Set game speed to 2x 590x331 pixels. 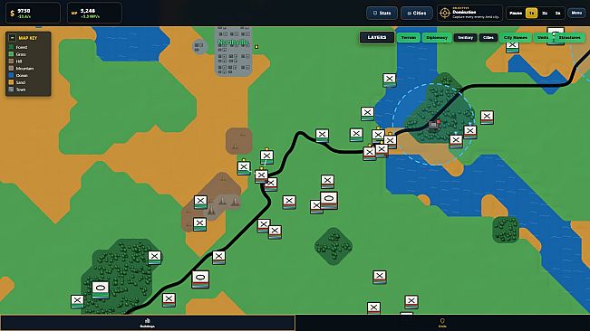point(545,13)
